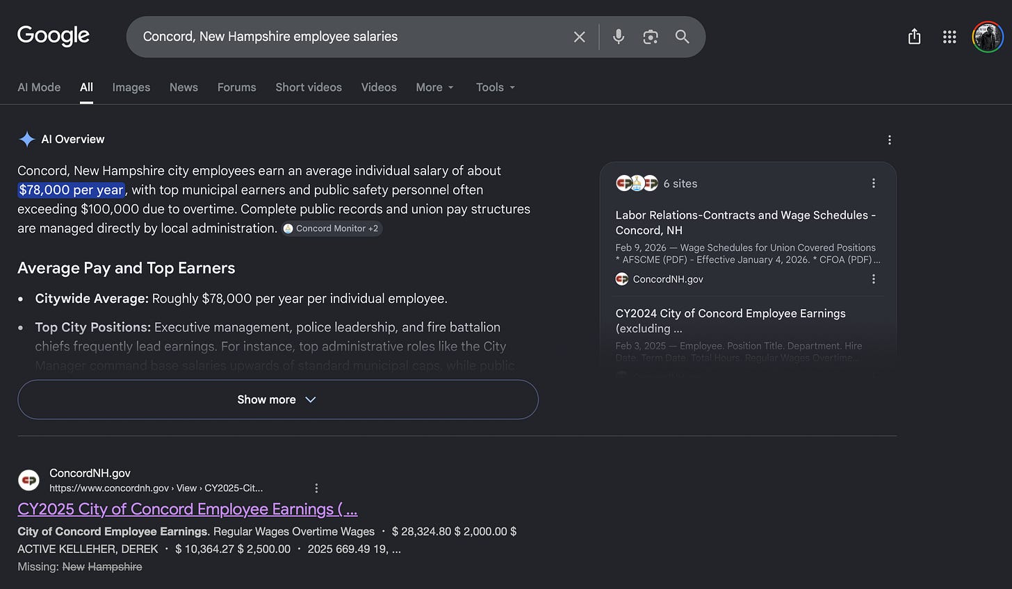Clear the search box with X
This screenshot has width=1012, height=589.
pos(579,37)
